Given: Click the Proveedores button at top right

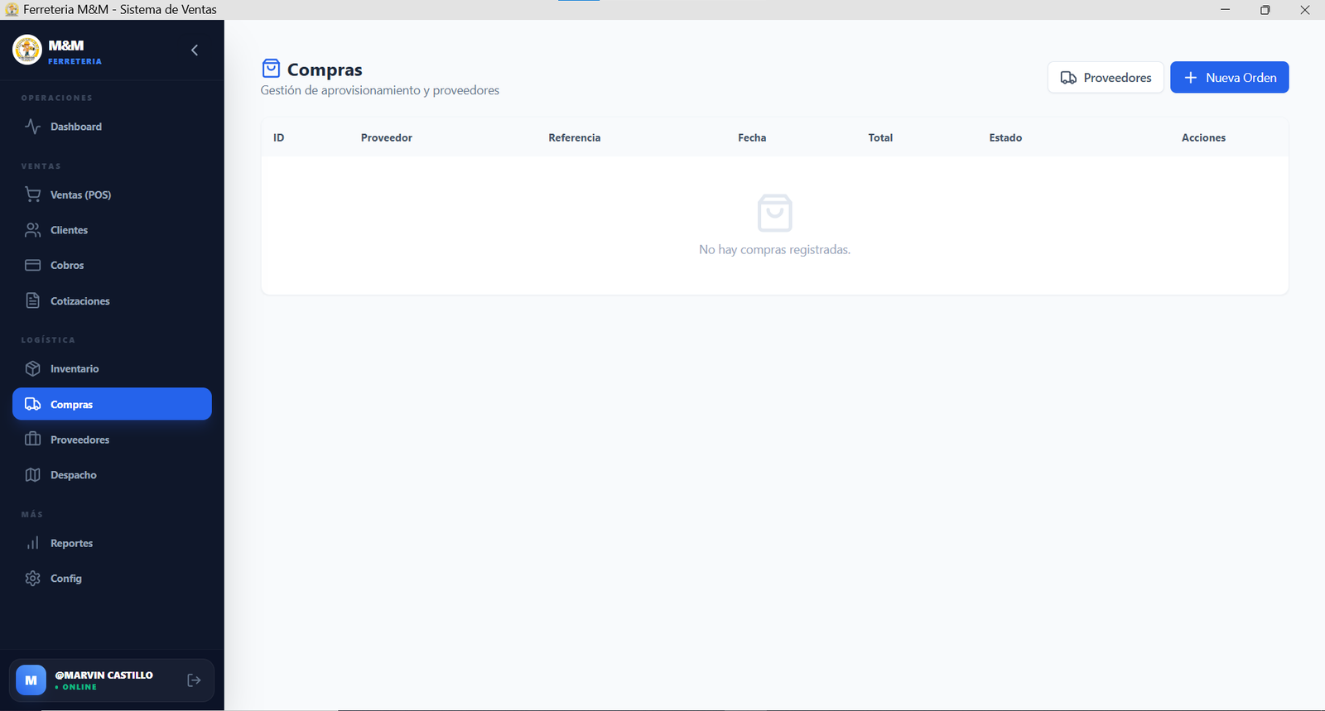Looking at the screenshot, I should [x=1106, y=77].
